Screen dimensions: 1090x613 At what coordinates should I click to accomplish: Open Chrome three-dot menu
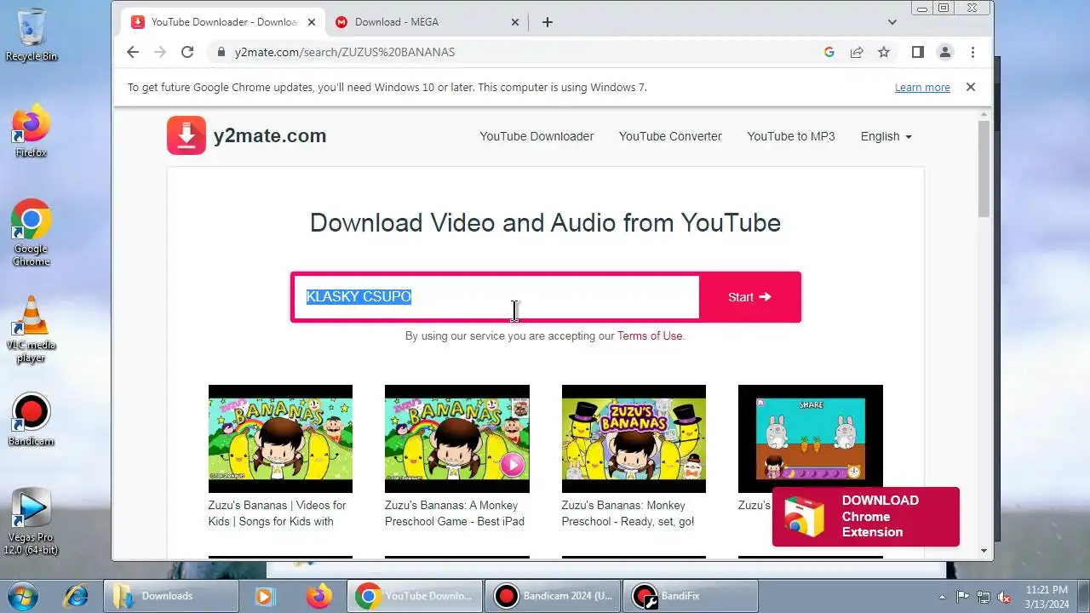(972, 52)
